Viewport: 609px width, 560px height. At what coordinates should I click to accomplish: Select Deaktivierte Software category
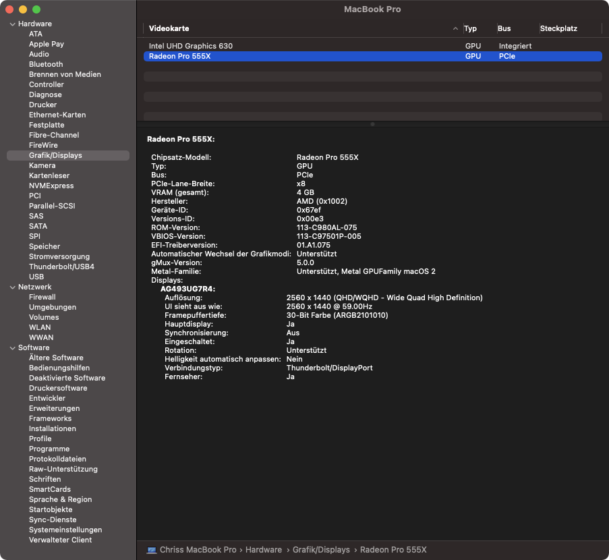pyautogui.click(x=67, y=378)
